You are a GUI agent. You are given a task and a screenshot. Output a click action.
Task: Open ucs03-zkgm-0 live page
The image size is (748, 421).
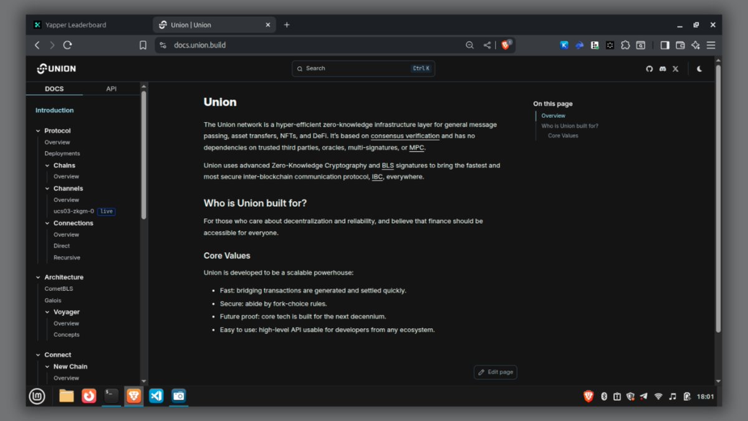coord(84,211)
